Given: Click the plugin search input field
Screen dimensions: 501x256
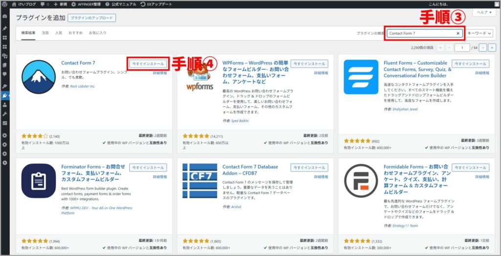Looking at the screenshot, I should 421,33.
